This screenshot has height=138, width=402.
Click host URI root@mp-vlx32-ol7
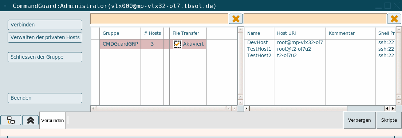click(300, 42)
